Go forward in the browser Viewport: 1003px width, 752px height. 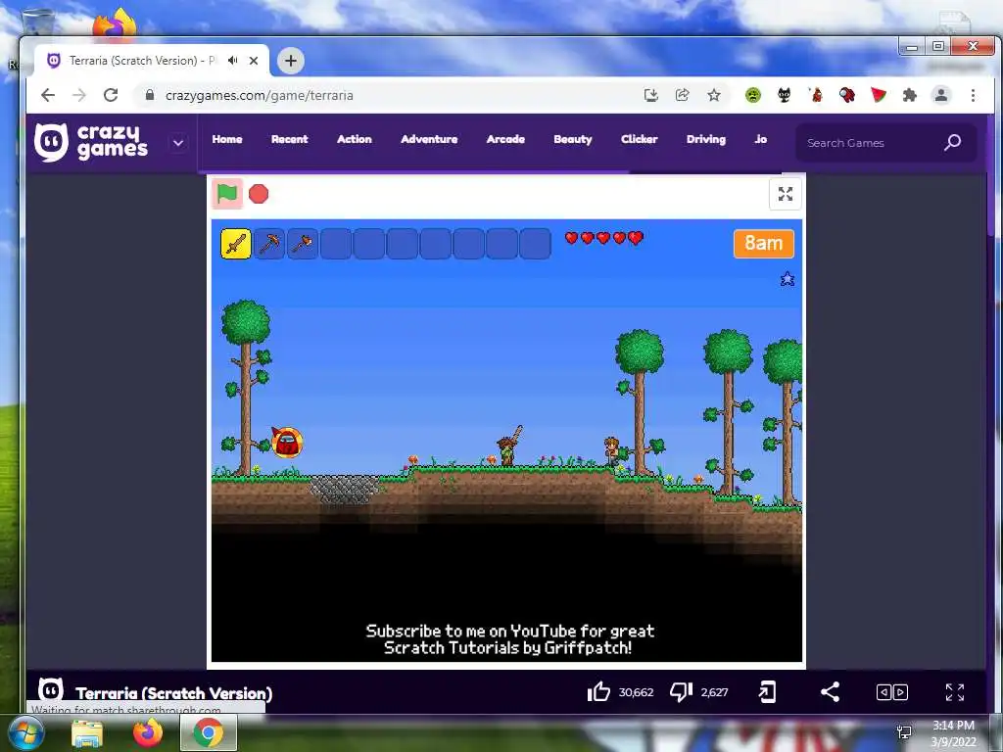(79, 95)
